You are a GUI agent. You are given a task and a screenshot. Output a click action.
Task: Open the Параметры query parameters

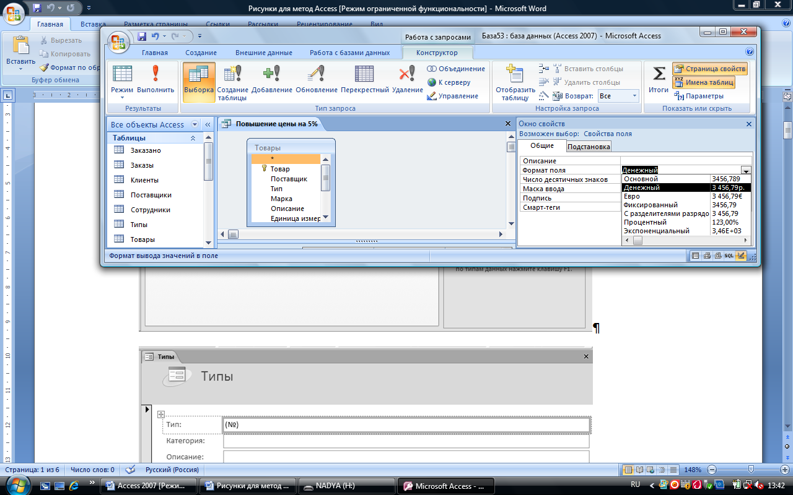(699, 96)
